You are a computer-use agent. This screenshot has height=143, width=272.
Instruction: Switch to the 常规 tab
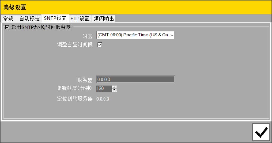click(8, 19)
